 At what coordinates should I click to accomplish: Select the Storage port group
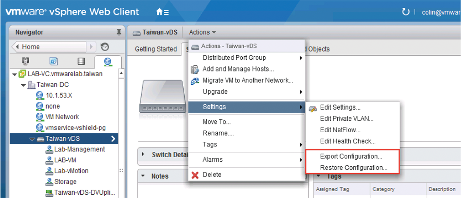point(66,182)
